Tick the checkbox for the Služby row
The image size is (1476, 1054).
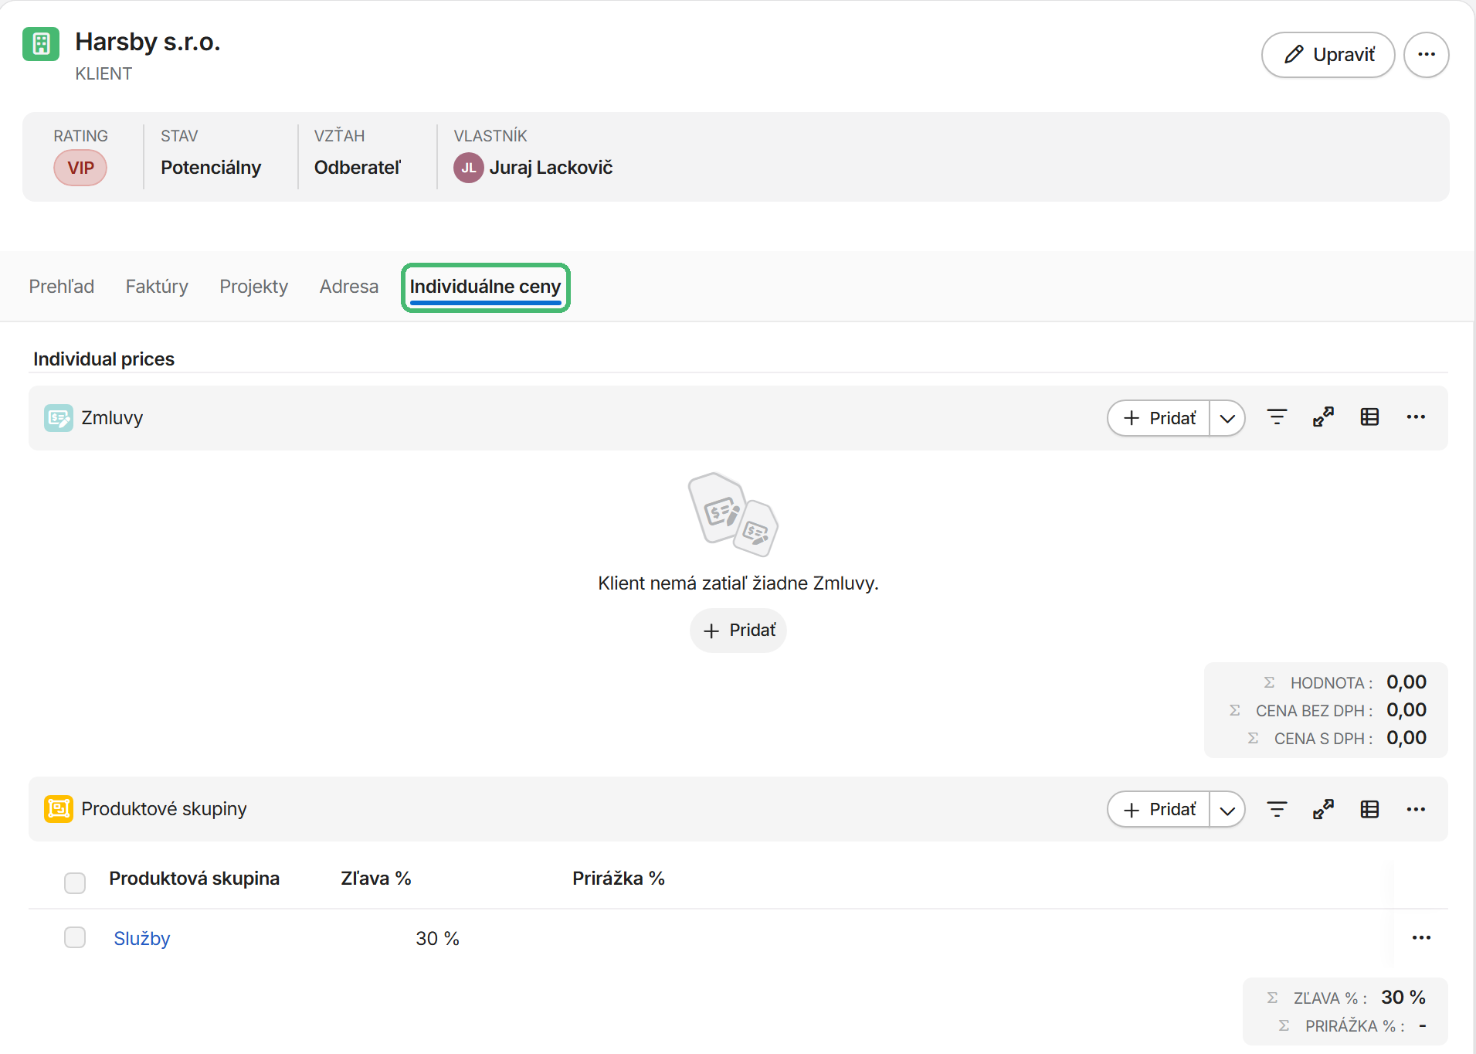[75, 937]
